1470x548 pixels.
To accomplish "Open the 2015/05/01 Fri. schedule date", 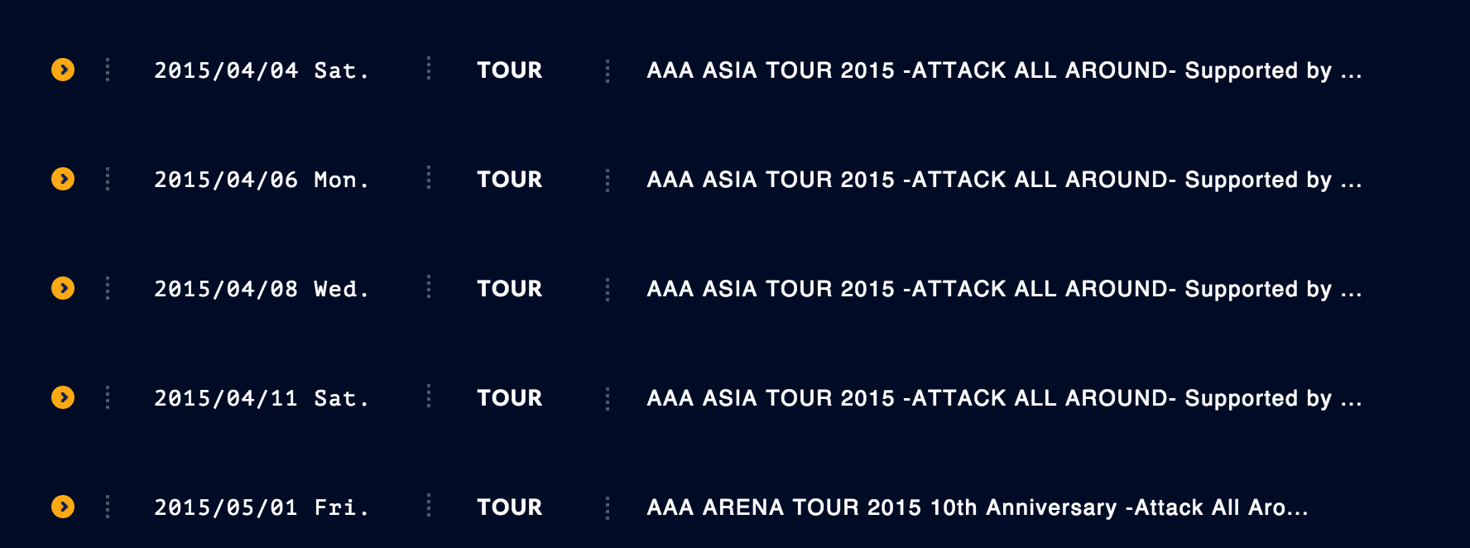I will pyautogui.click(x=261, y=507).
